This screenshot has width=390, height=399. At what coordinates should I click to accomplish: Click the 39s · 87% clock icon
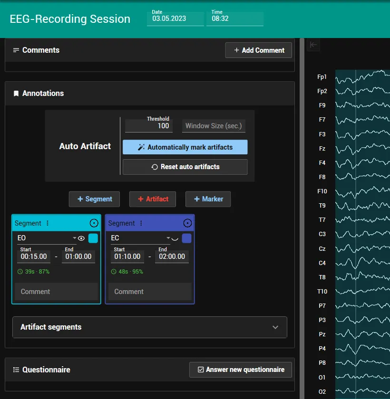[20, 272]
